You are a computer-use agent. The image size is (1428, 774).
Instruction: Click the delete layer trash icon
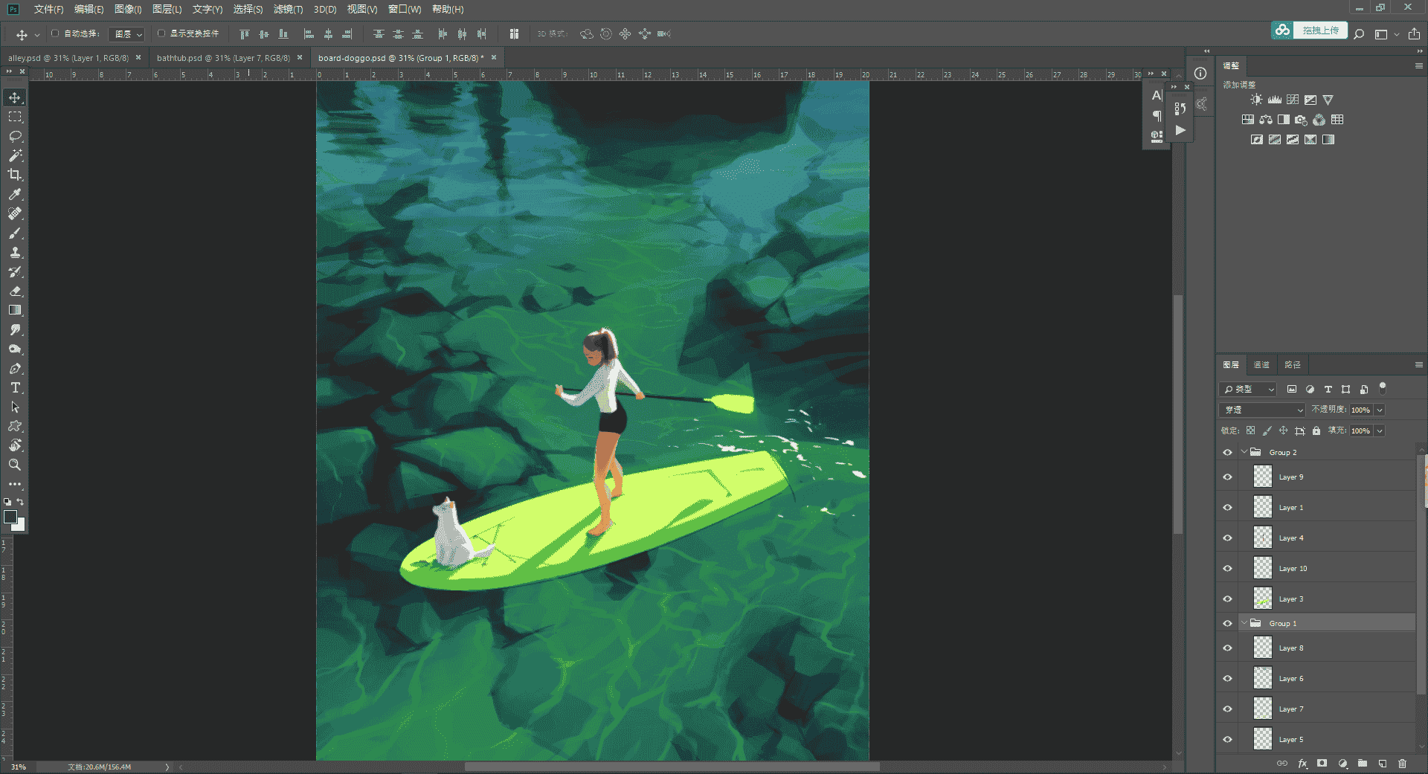pos(1402,764)
